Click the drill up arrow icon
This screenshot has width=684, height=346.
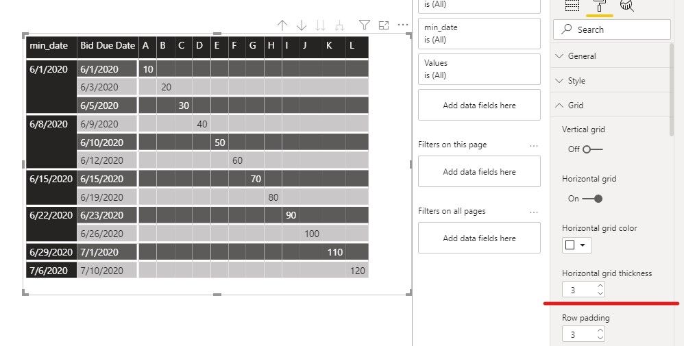(282, 25)
